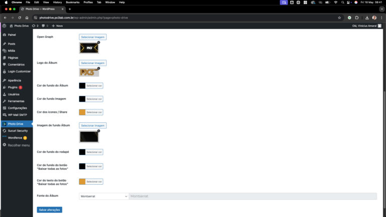This screenshot has width=386, height=217.
Task: Click the WordPress logo in admin bar
Action: coord(4,26)
